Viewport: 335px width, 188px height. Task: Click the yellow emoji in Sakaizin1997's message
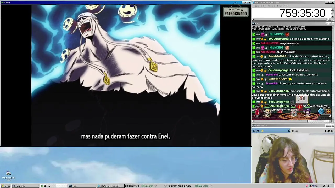pyautogui.click(x=290, y=79)
